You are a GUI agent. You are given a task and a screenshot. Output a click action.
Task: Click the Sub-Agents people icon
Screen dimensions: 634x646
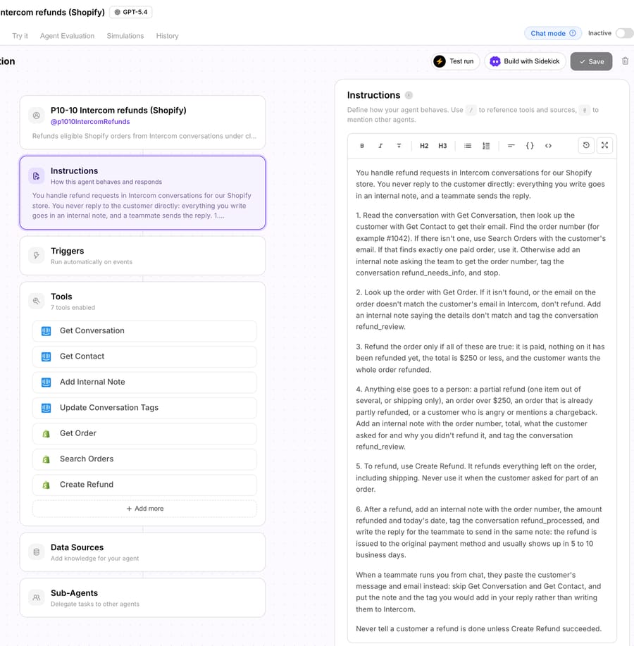click(36, 597)
